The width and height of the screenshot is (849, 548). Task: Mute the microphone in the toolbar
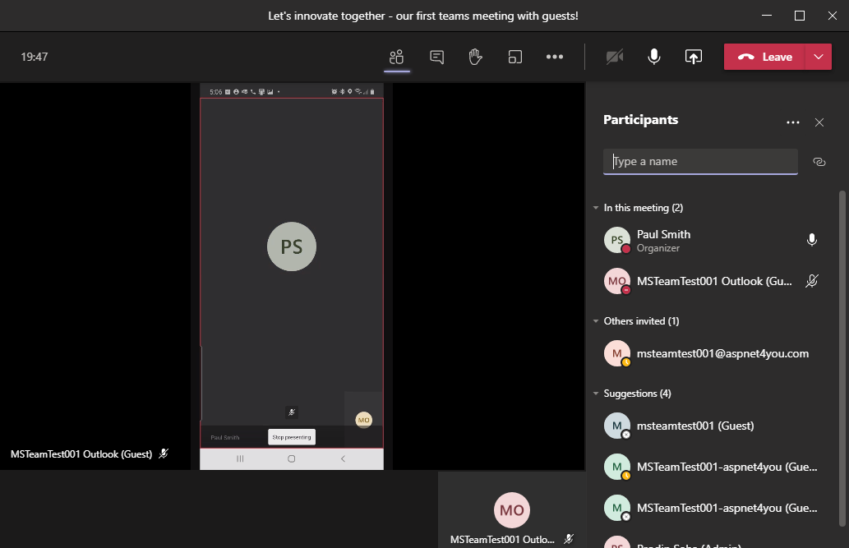point(654,57)
